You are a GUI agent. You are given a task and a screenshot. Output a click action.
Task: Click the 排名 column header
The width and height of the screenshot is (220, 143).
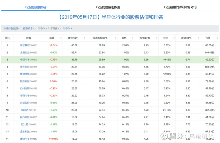7,38
